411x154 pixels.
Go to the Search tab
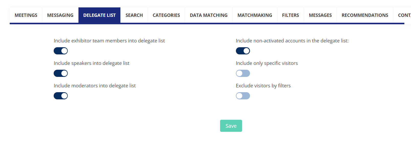pyautogui.click(x=134, y=15)
